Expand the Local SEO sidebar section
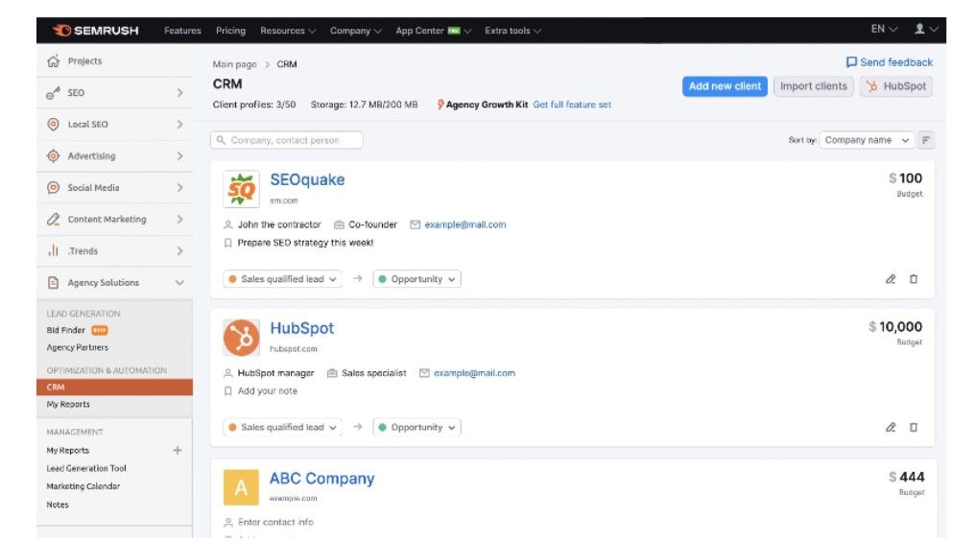This screenshot has height=541, width=974. [x=179, y=125]
